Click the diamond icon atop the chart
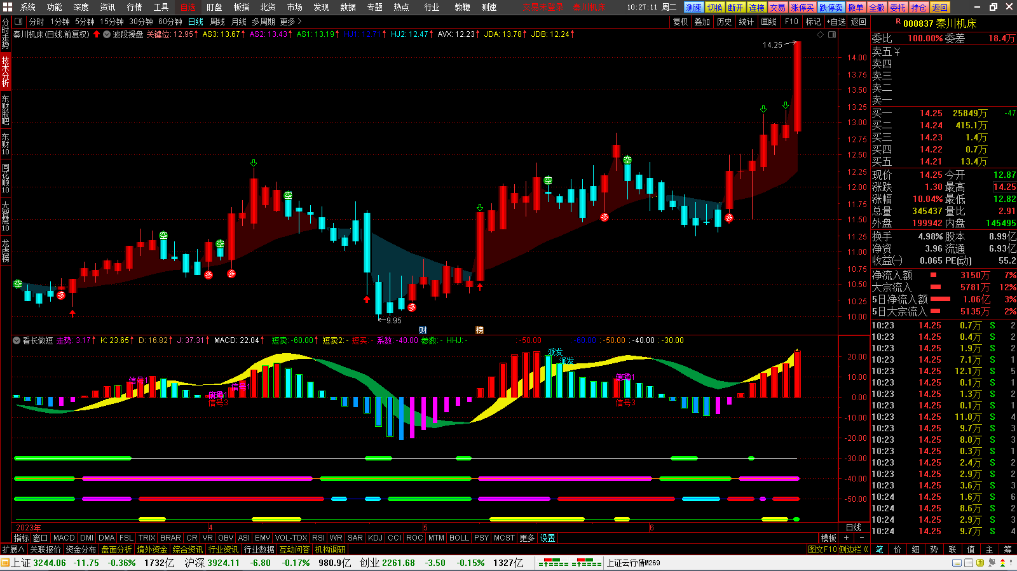 point(820,34)
